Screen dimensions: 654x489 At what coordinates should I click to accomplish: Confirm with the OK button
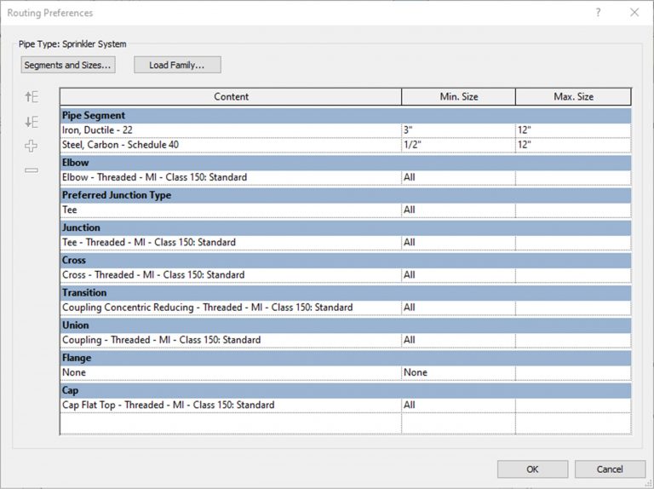click(x=532, y=469)
